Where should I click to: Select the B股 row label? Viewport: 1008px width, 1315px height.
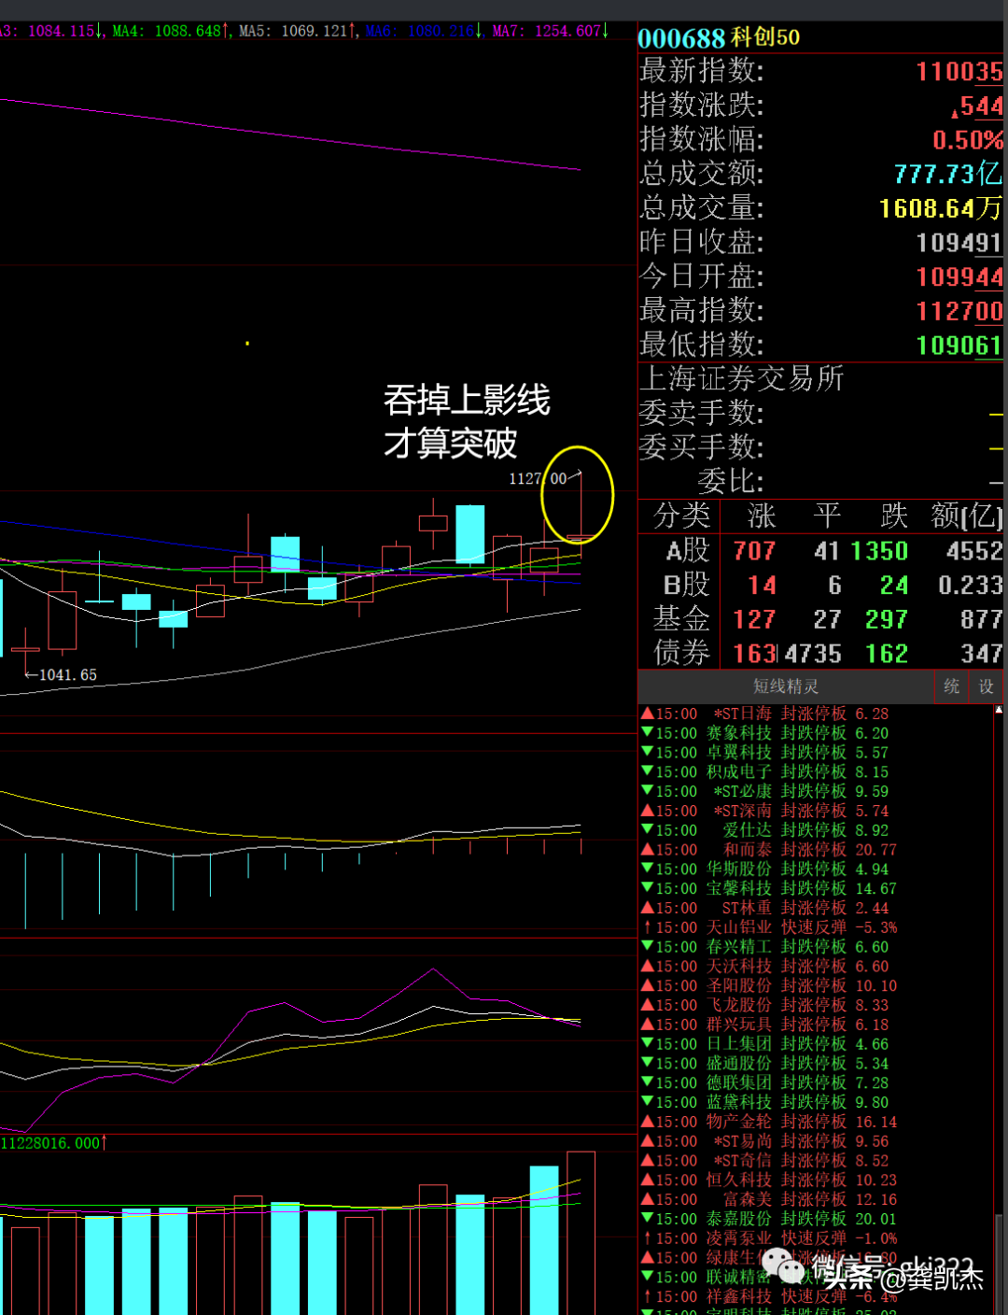688,586
